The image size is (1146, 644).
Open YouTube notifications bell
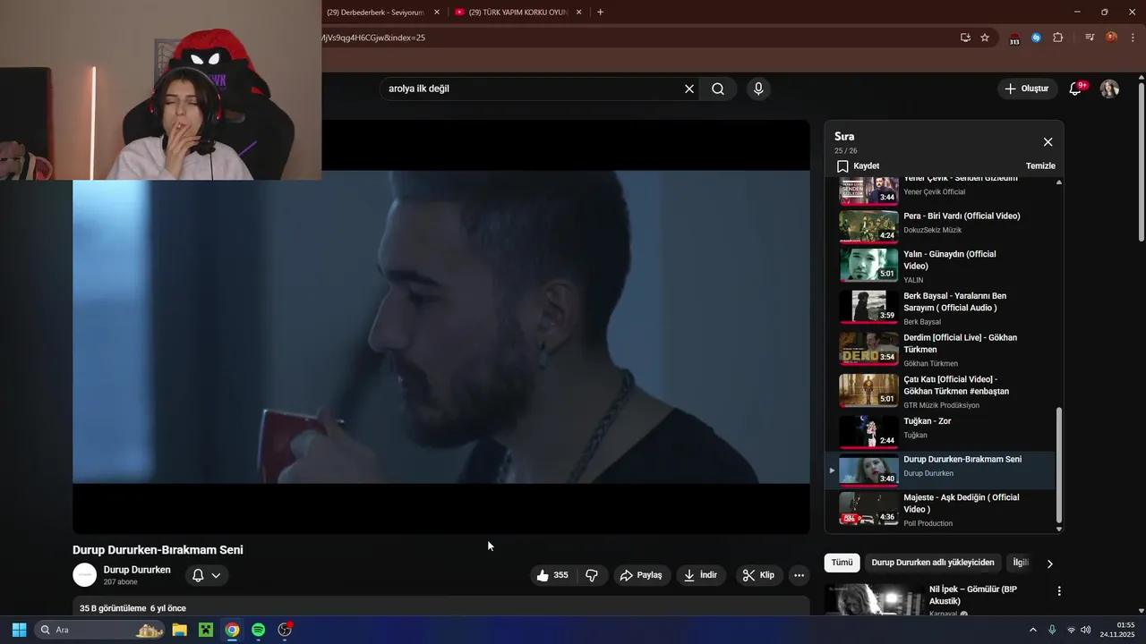click(x=1076, y=89)
